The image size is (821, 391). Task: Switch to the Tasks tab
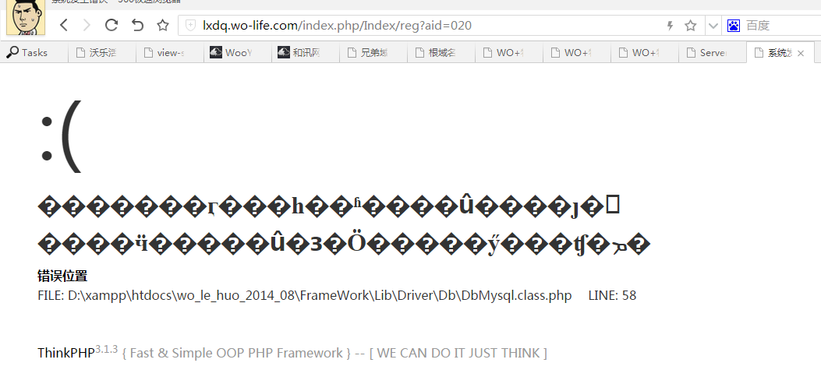coord(34,52)
